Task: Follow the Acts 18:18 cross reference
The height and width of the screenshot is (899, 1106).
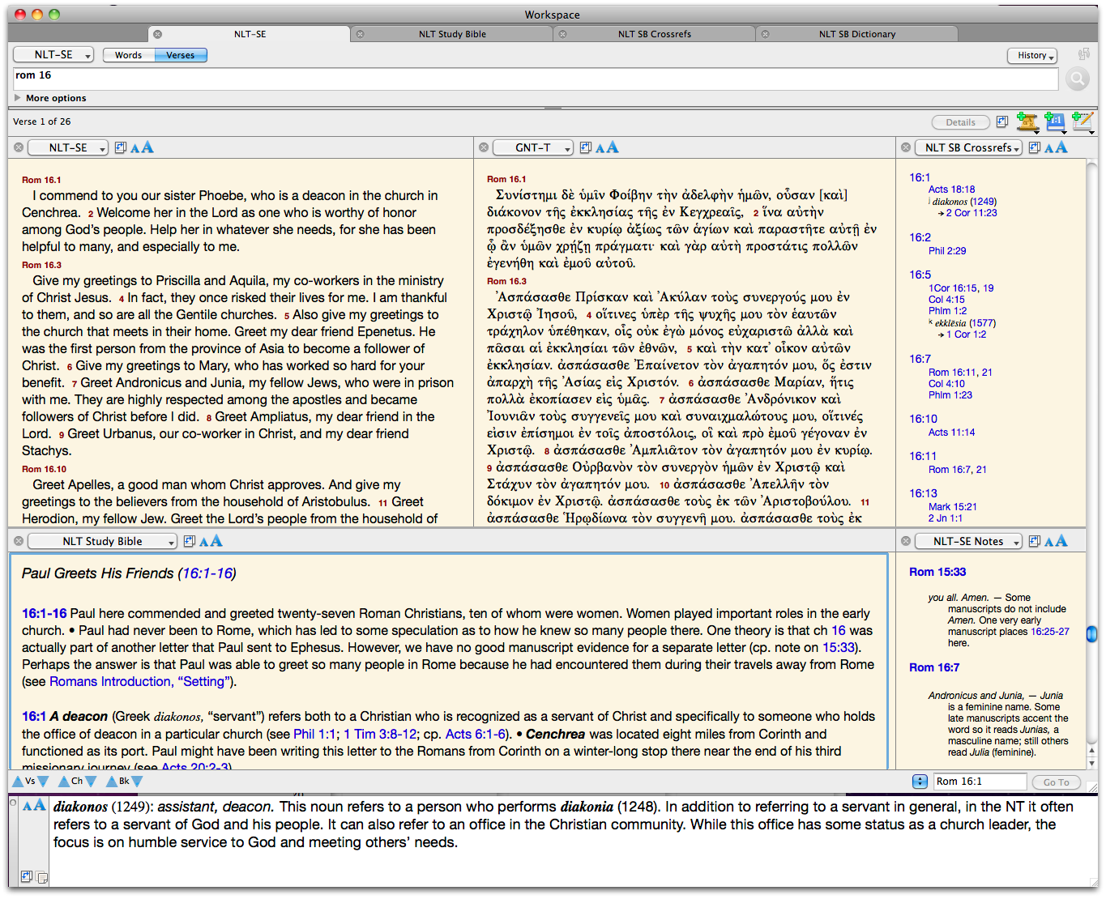Action: pyautogui.click(x=951, y=190)
